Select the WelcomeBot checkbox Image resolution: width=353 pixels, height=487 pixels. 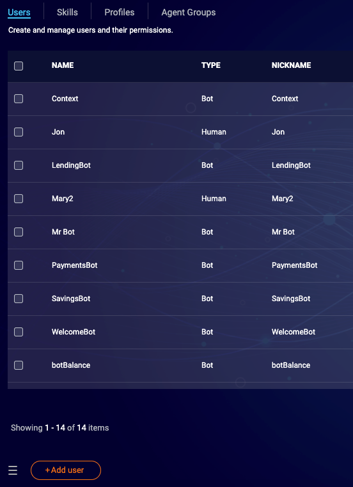[x=19, y=332]
